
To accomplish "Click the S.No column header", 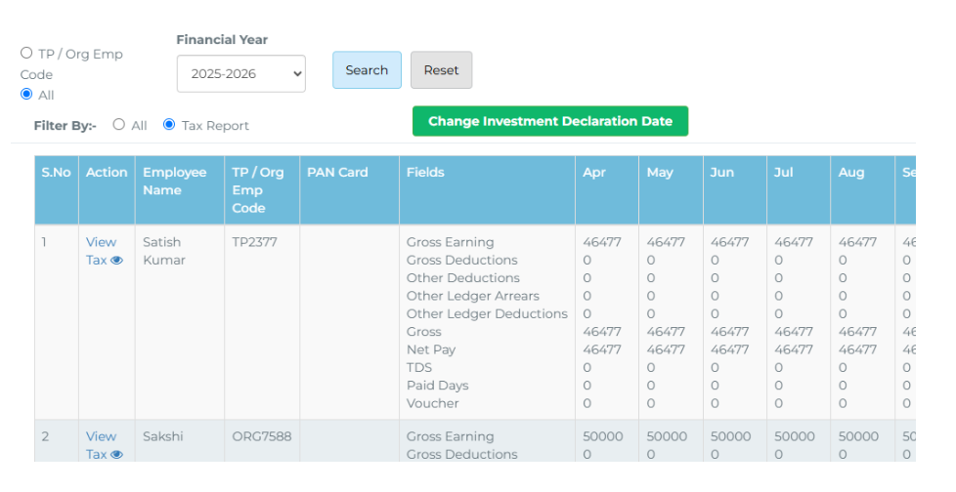I will 56,173.
